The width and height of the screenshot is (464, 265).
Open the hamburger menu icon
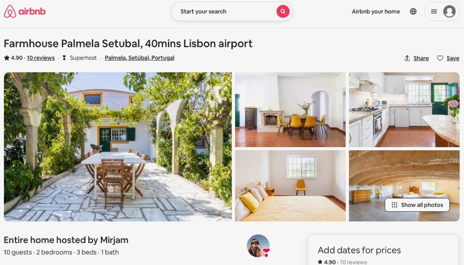(434, 12)
